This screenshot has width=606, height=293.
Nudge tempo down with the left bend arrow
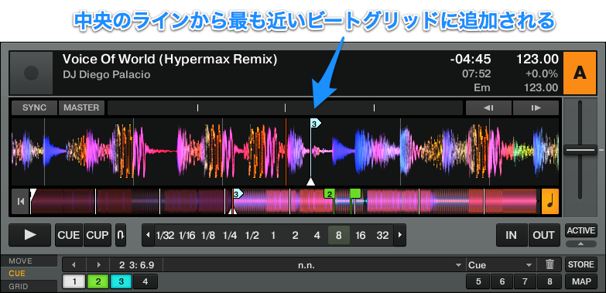488,107
